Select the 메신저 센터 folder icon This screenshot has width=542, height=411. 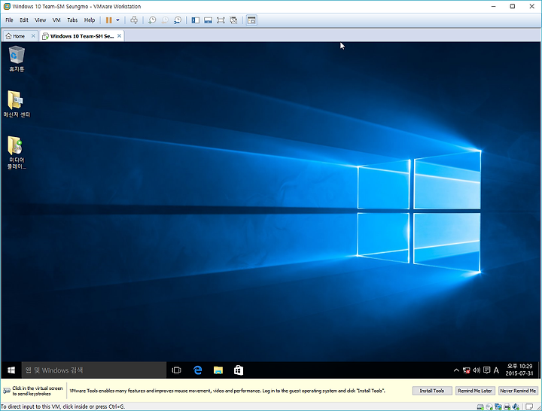17,104
